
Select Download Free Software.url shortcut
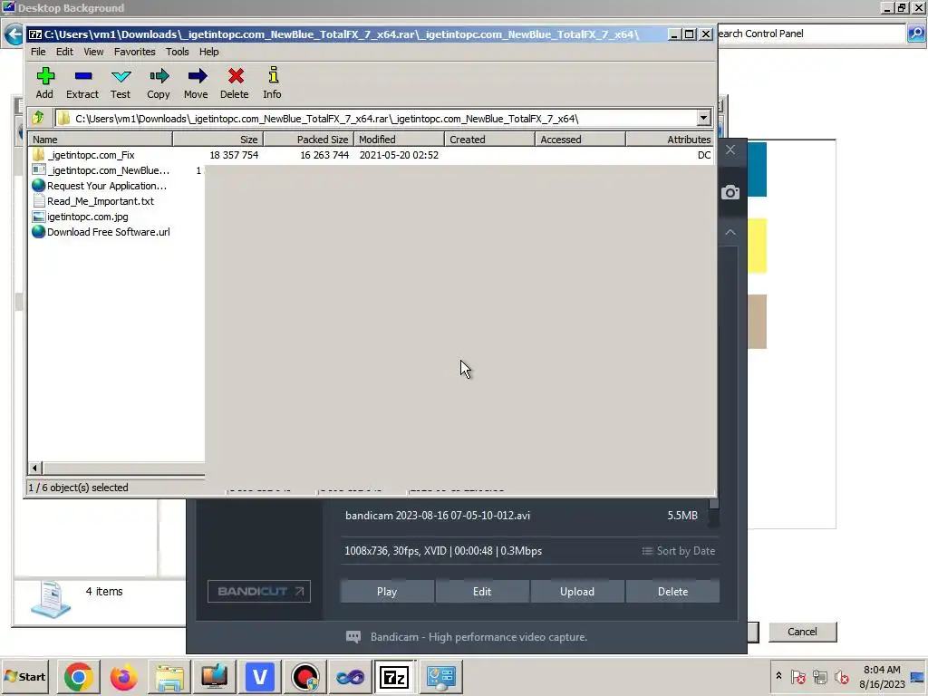[101, 232]
